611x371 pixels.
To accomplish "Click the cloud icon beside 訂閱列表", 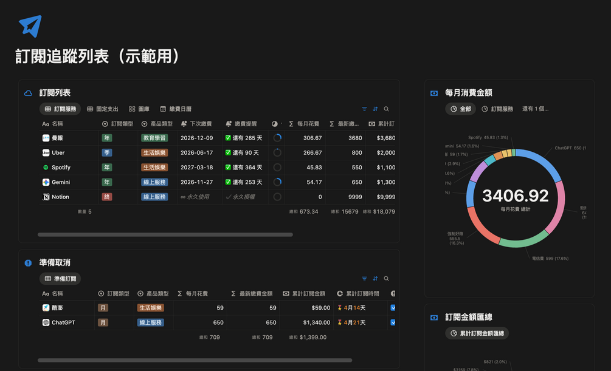I will tap(28, 93).
